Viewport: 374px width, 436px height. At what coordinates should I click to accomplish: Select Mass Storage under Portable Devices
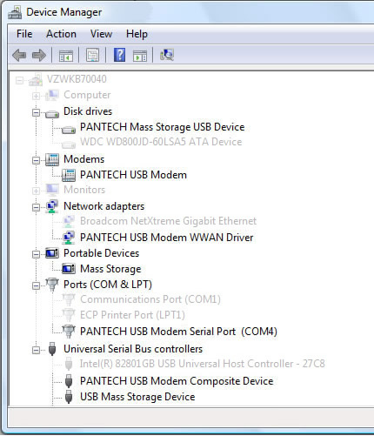click(x=110, y=269)
